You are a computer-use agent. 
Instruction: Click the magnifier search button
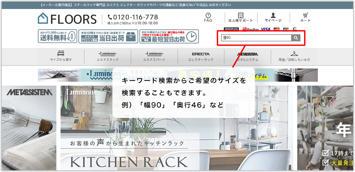pos(296,38)
